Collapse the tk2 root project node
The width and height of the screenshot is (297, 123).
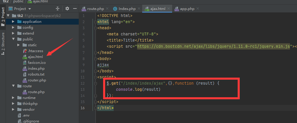[8, 16]
